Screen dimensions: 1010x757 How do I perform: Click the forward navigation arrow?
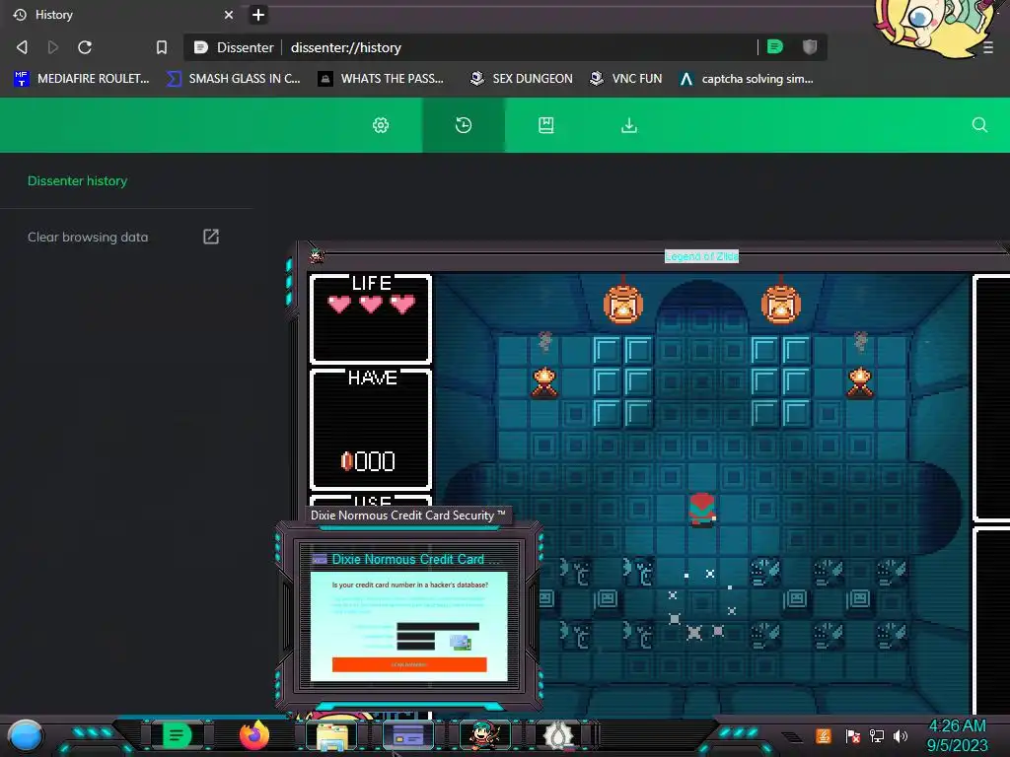[53, 47]
